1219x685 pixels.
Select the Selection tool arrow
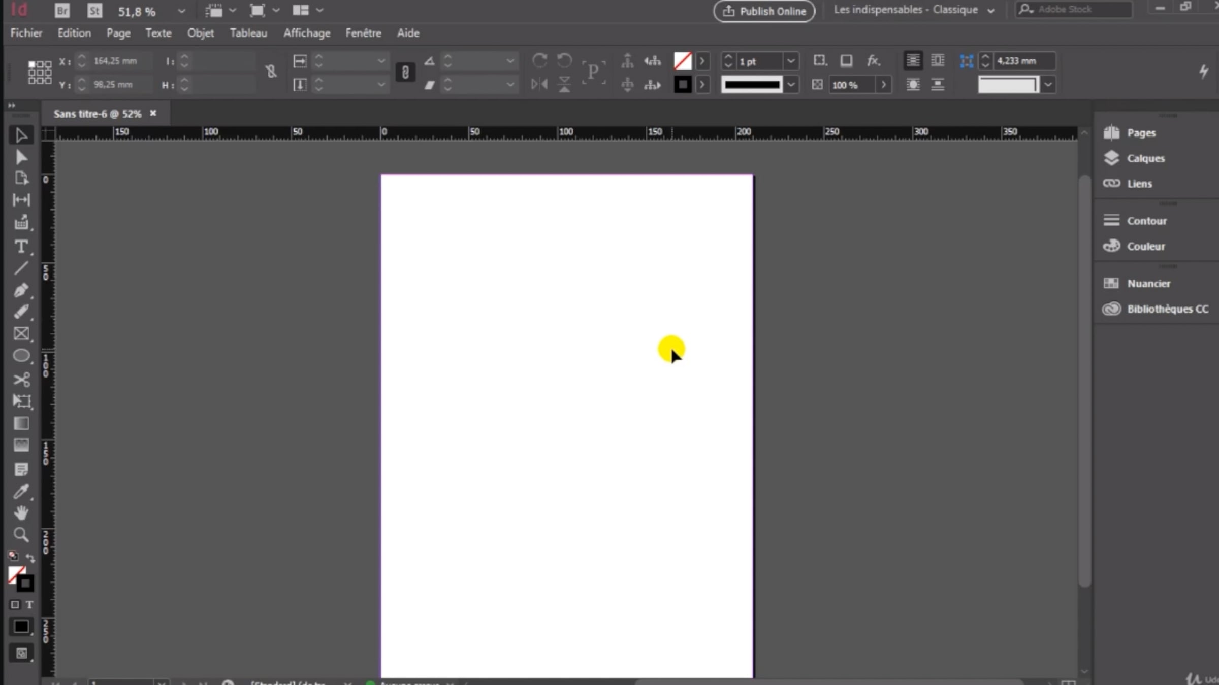click(21, 135)
